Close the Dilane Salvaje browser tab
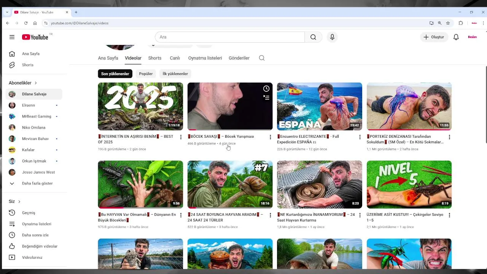 click(67, 12)
